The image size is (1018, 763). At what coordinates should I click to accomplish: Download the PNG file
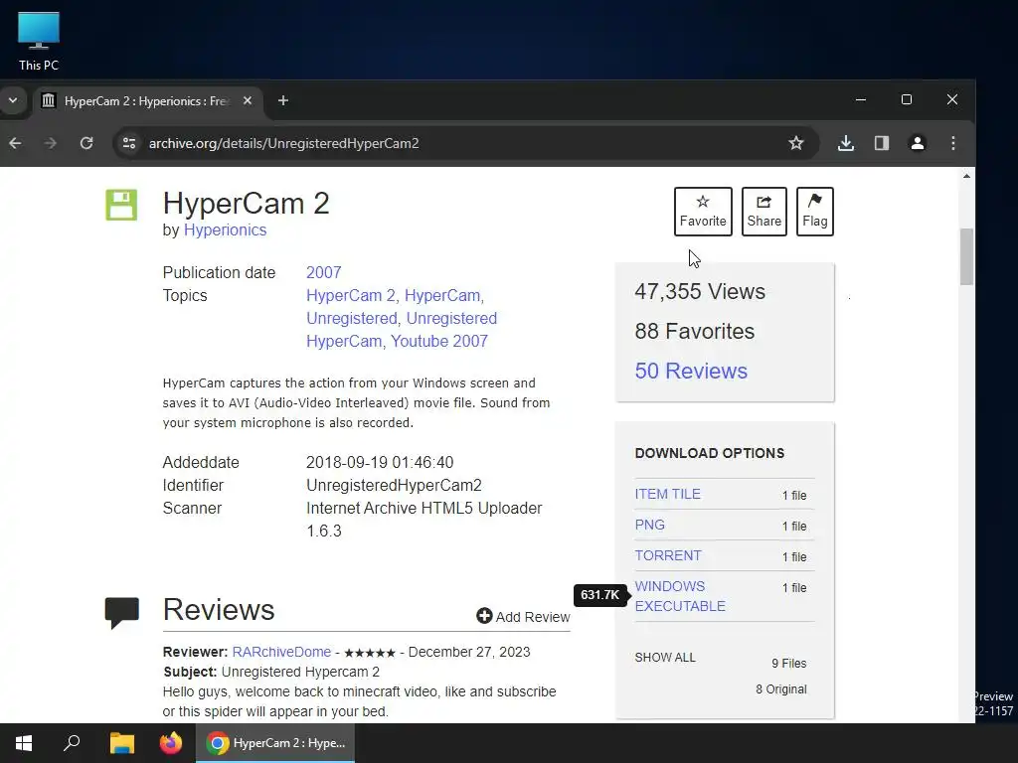(650, 525)
